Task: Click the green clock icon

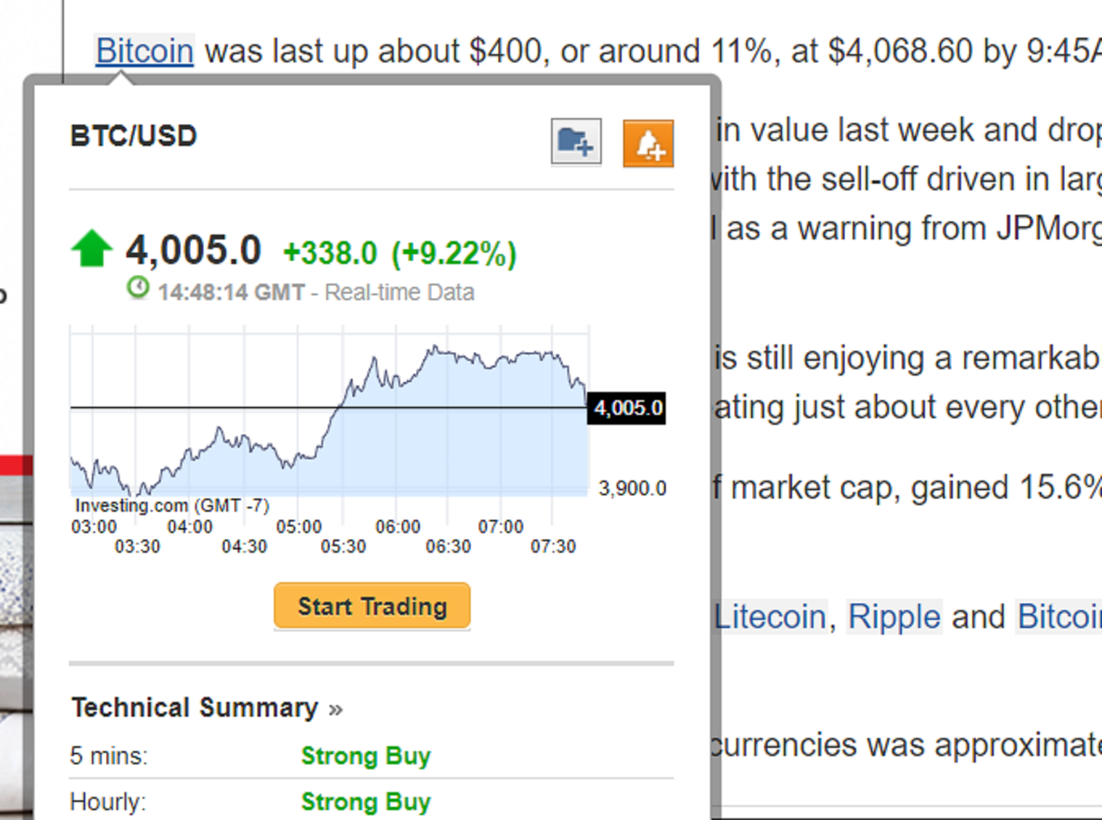Action: [x=138, y=287]
